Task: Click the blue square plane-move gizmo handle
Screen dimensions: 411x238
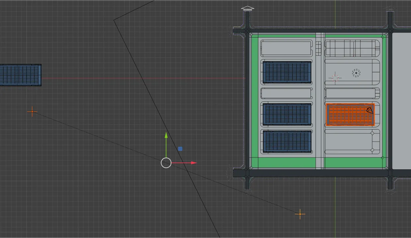Action: [x=180, y=149]
